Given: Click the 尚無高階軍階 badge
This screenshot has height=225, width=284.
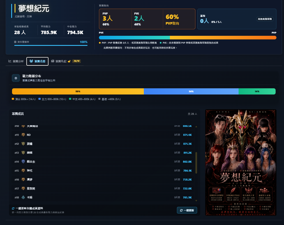Looking at the screenshot, I should (265, 19).
